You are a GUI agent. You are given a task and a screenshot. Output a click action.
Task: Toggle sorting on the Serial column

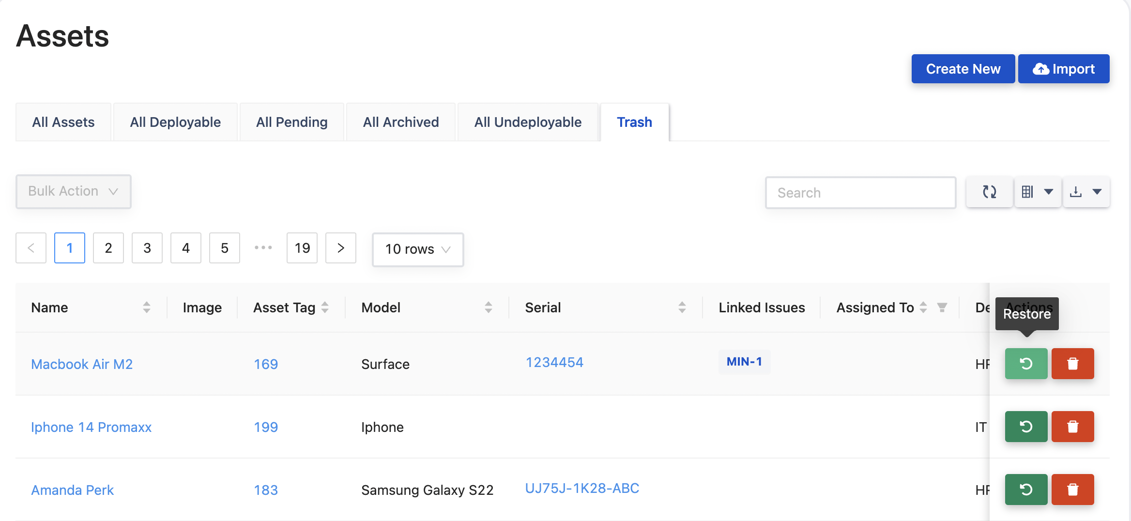[x=682, y=307]
